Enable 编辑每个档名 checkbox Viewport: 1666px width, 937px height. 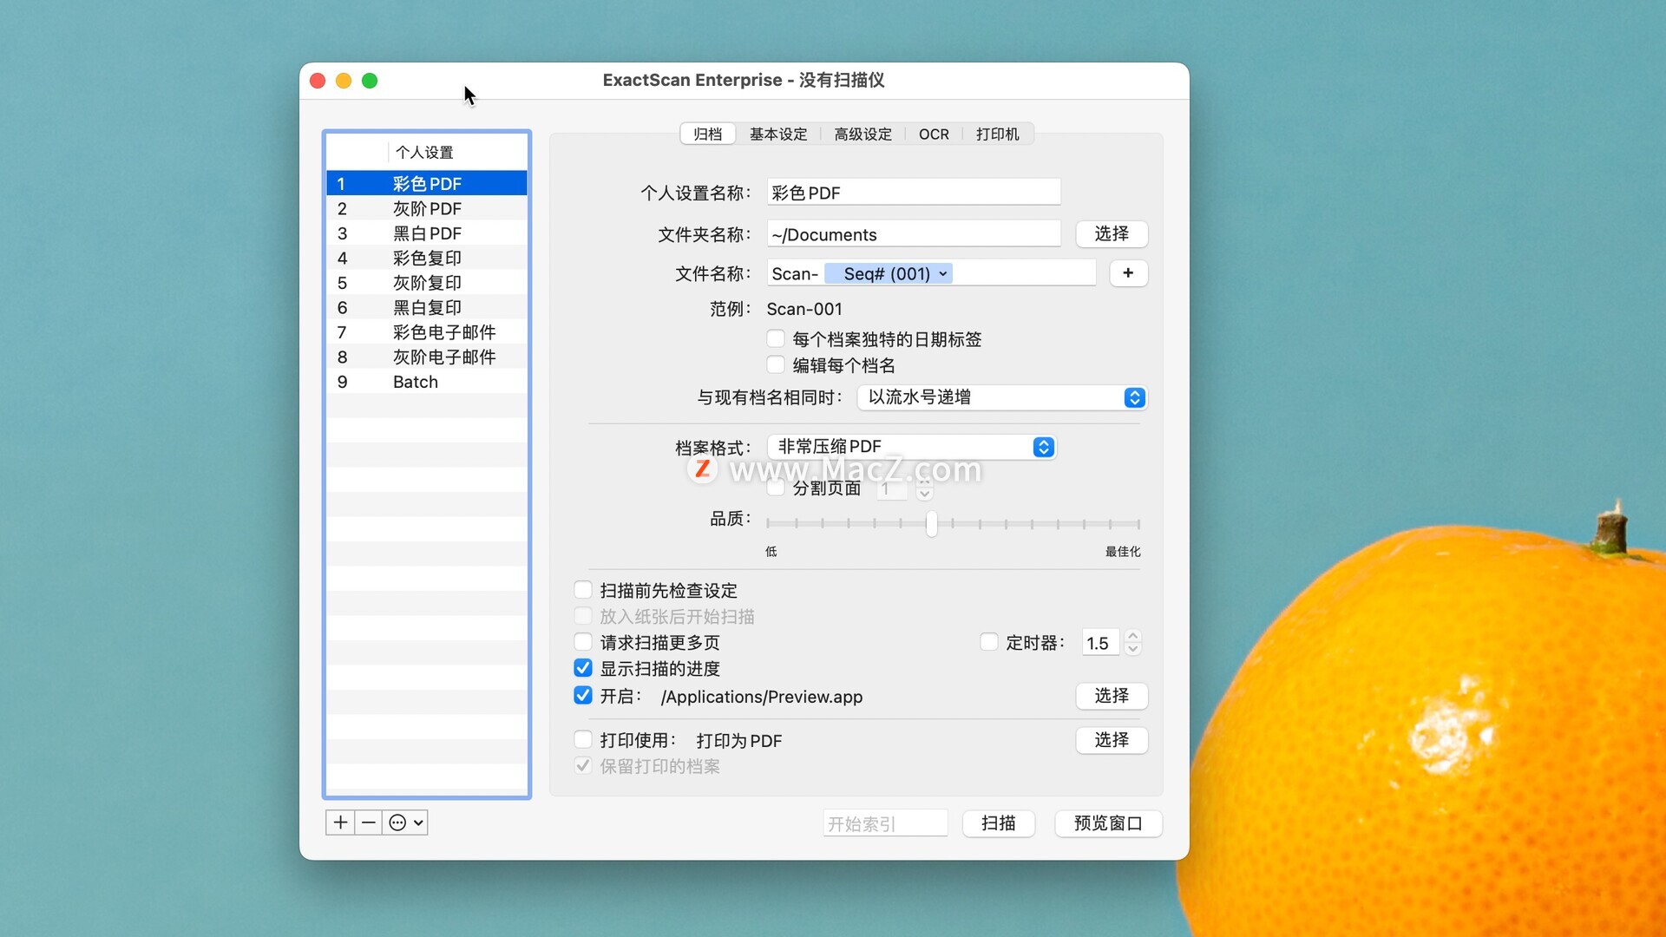776,364
